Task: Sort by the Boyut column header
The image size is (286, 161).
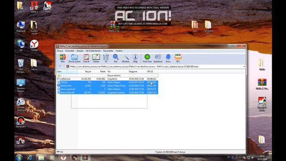Action: (85, 72)
